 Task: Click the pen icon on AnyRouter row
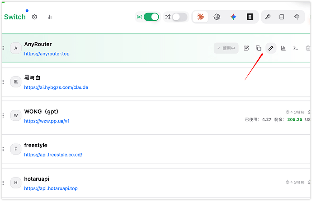[271, 48]
